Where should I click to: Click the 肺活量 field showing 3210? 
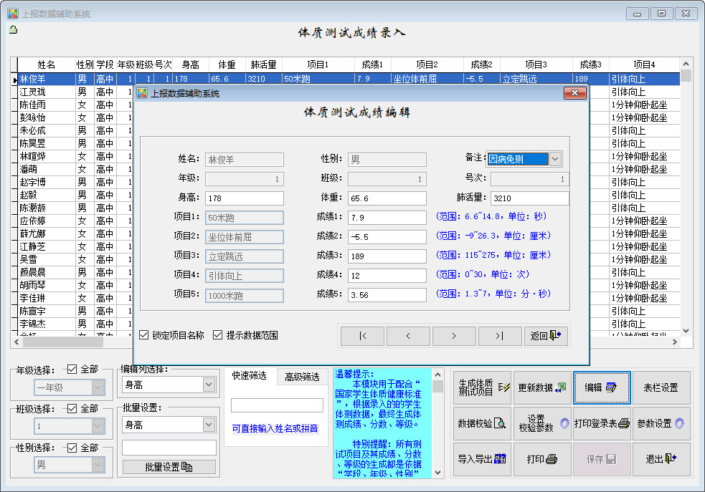click(530, 198)
